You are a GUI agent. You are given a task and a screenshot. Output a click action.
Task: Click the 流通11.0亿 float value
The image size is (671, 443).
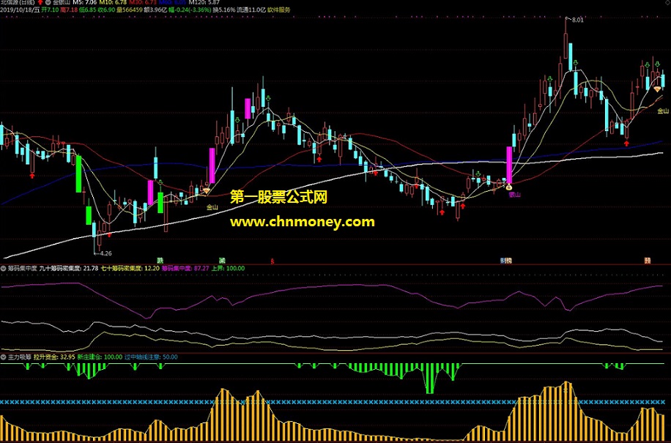[251, 10]
